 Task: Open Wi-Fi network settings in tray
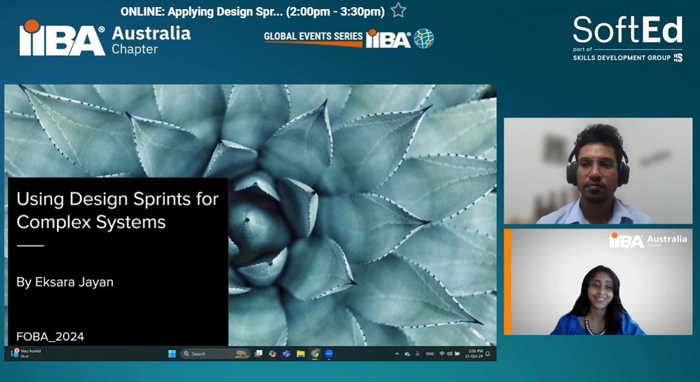click(442, 354)
